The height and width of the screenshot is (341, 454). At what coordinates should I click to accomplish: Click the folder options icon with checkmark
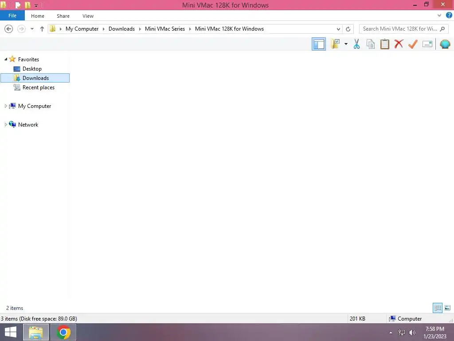pos(335,44)
